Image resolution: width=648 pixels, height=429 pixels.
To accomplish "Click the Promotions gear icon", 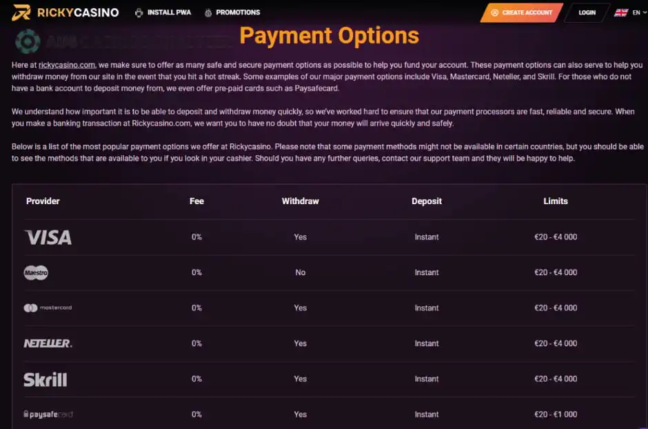I will click(207, 12).
